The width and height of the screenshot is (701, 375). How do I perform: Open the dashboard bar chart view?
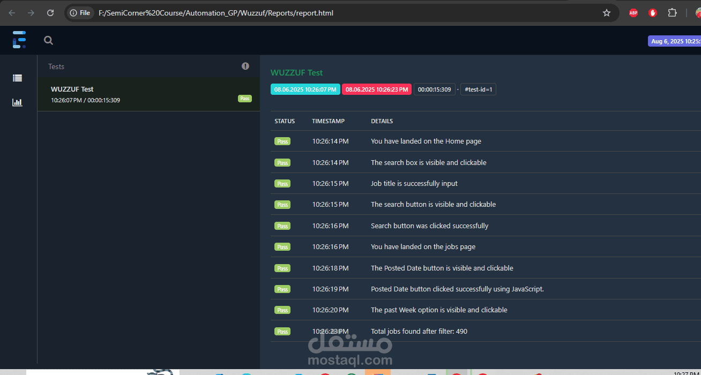pyautogui.click(x=18, y=102)
